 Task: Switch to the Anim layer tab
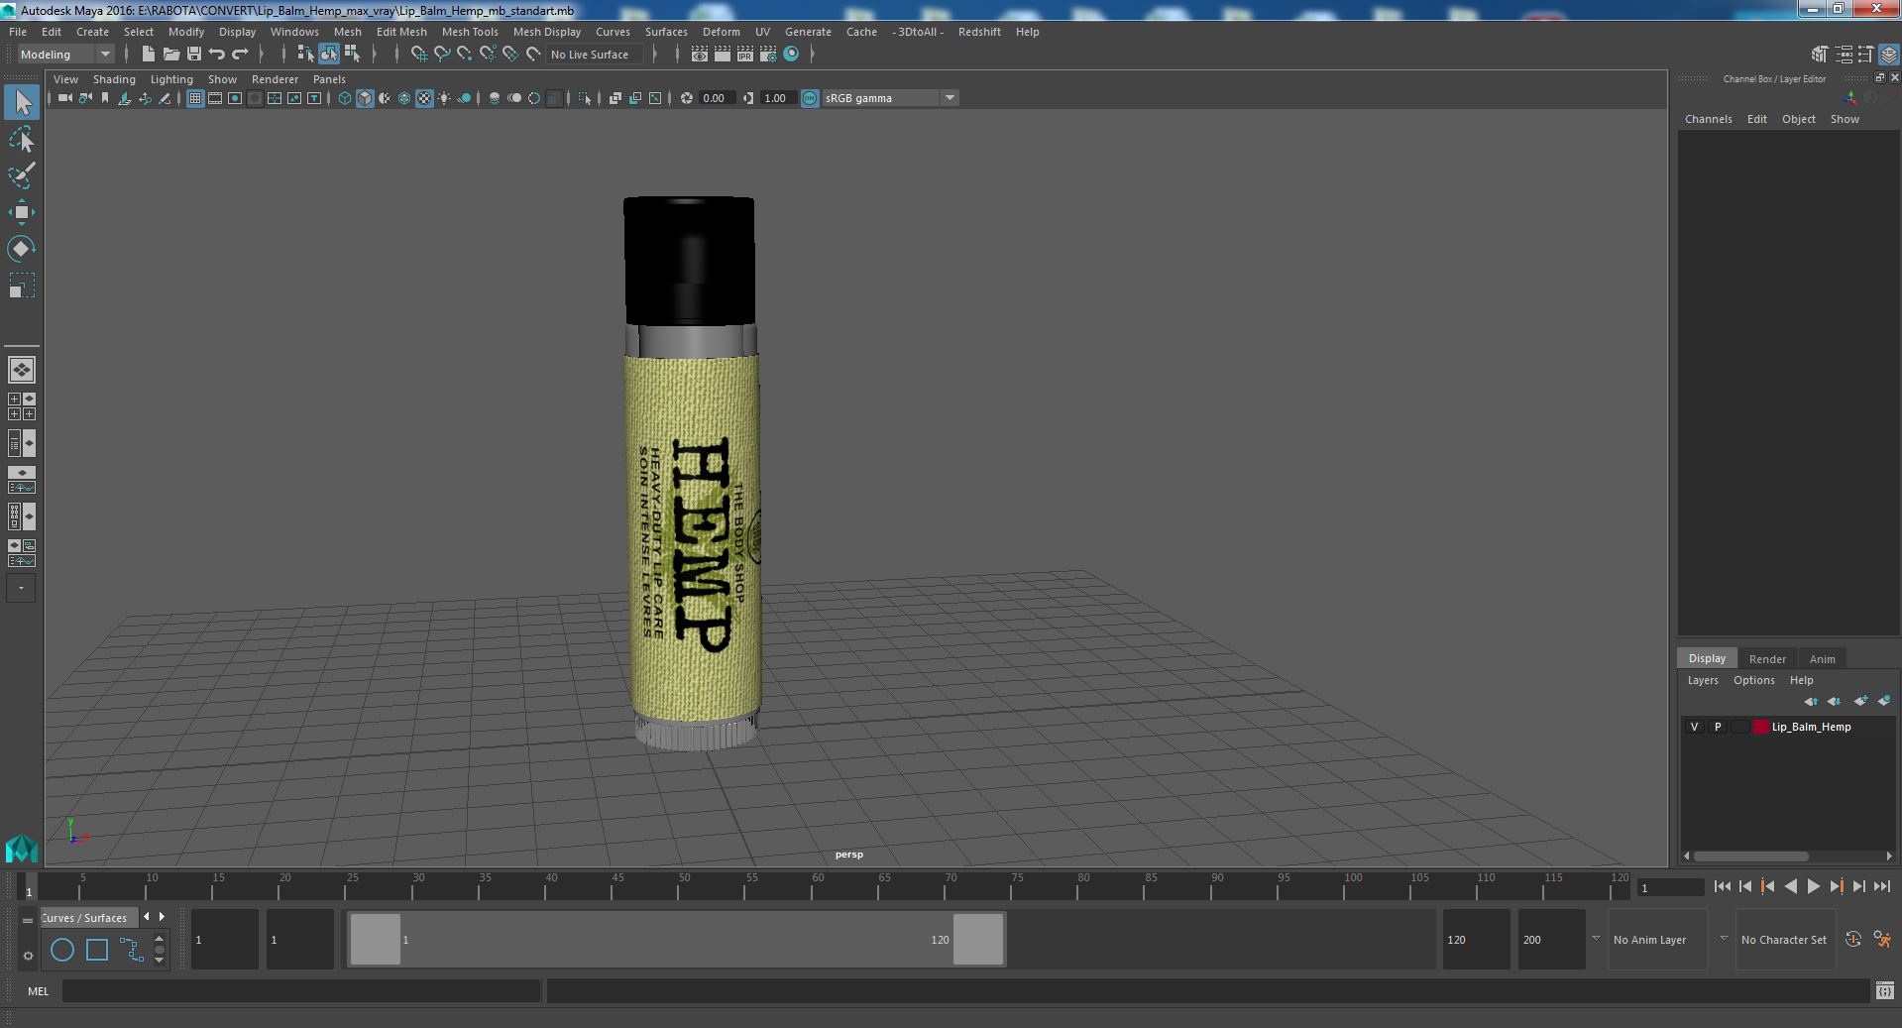point(1822,658)
